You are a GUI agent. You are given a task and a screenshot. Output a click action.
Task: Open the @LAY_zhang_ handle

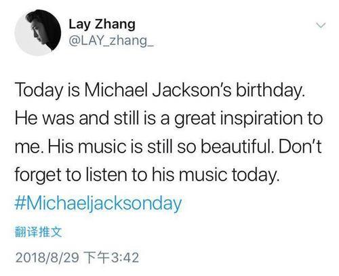[111, 41]
